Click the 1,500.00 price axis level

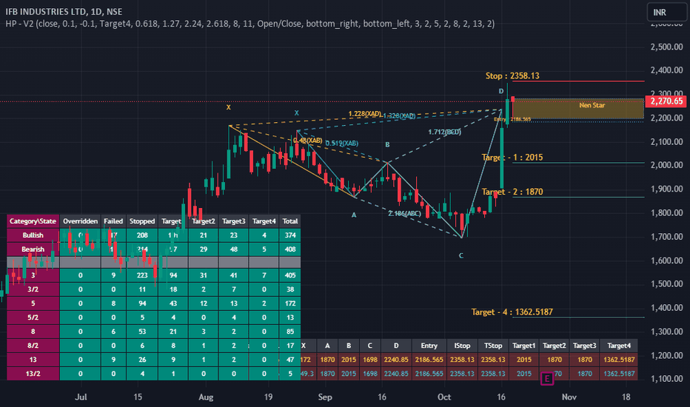click(666, 284)
